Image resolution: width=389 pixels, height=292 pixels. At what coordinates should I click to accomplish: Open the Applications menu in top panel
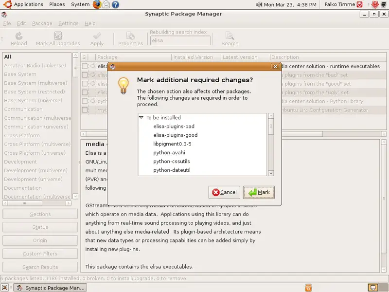pyautogui.click(x=28, y=4)
